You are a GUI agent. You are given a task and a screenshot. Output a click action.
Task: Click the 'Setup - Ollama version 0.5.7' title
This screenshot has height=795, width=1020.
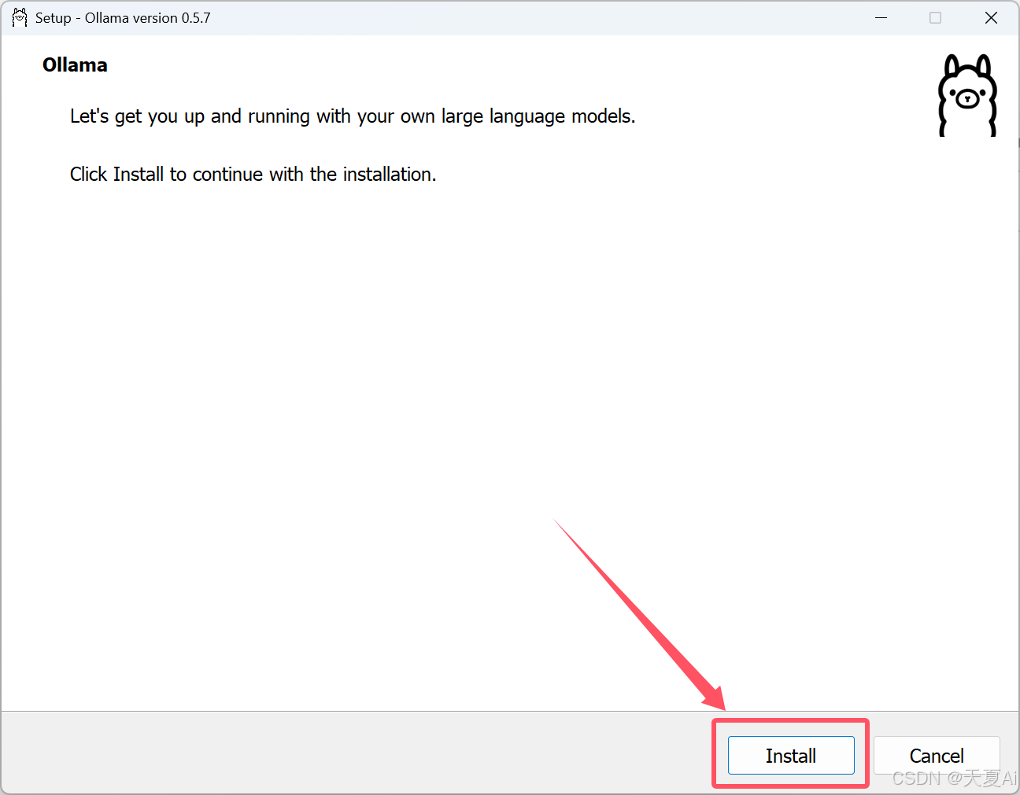coord(123,18)
